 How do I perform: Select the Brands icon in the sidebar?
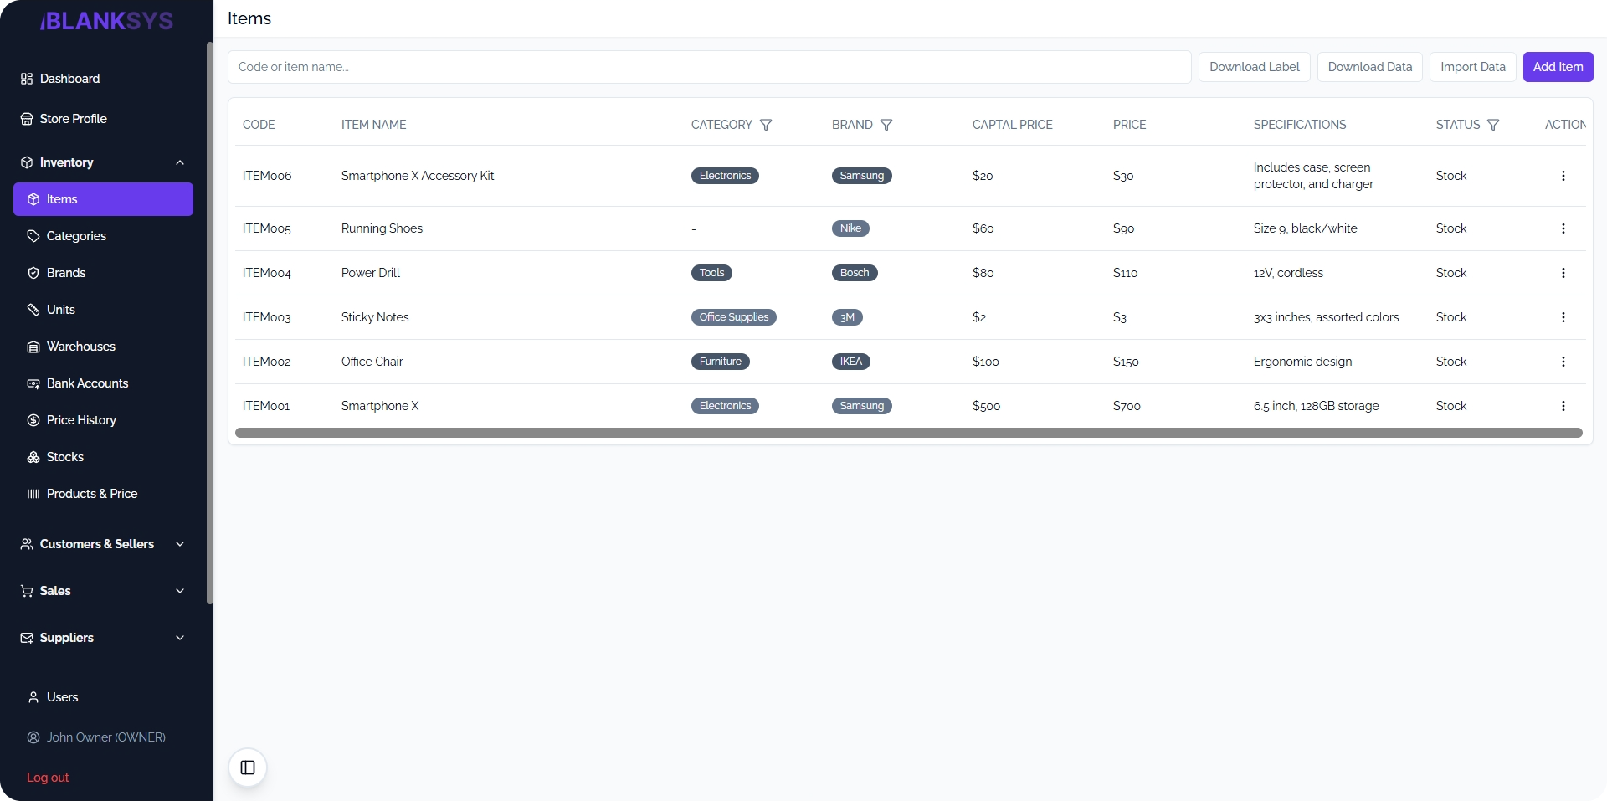click(34, 273)
